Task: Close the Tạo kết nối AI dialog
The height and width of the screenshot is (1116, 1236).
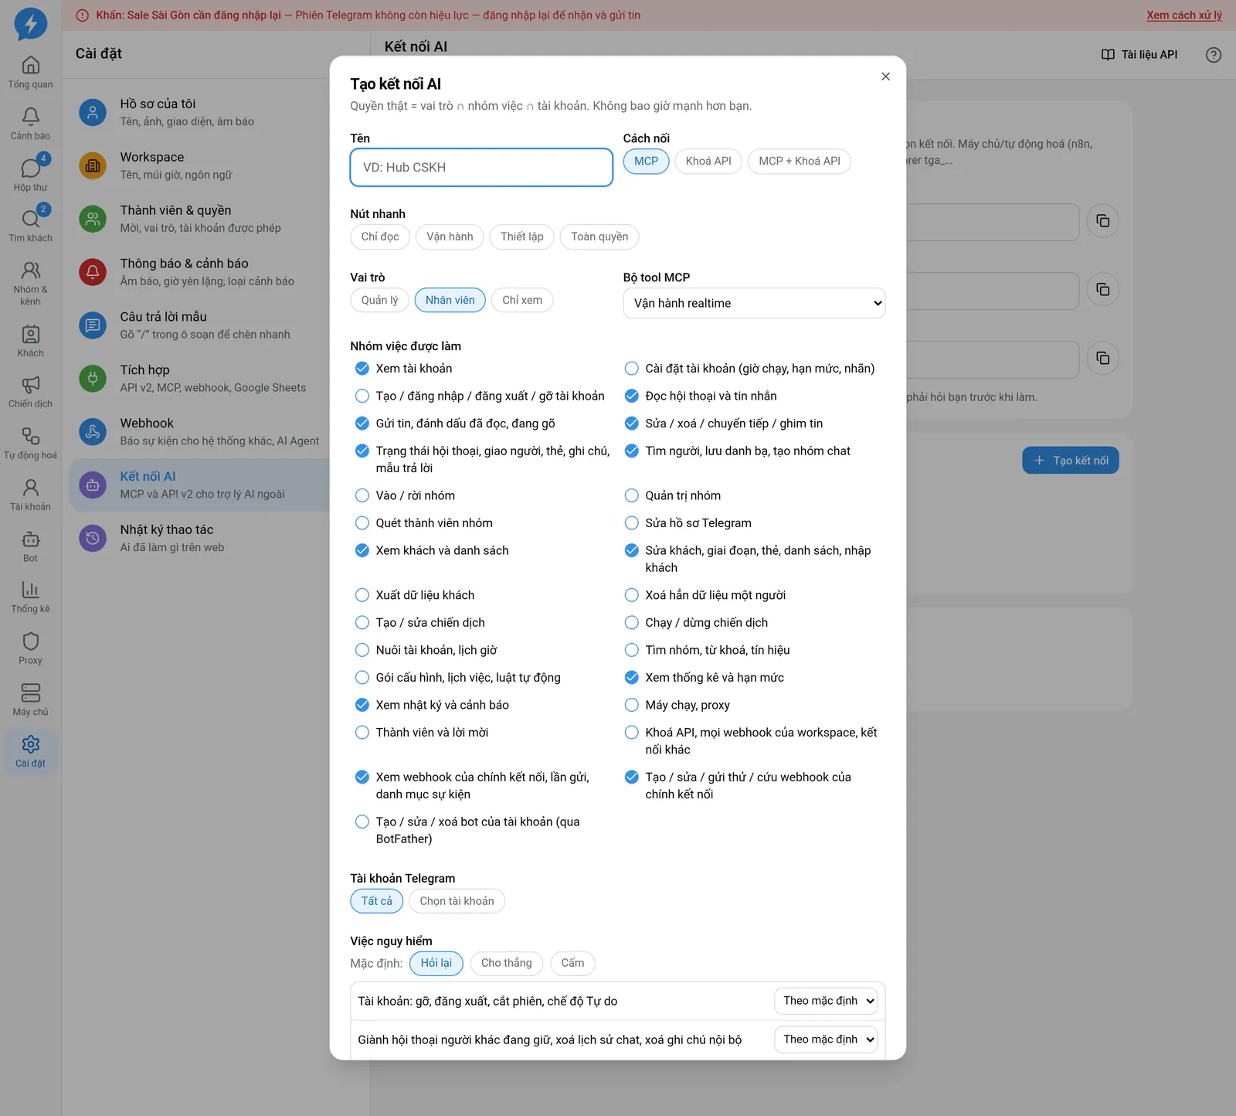Action: 885,77
